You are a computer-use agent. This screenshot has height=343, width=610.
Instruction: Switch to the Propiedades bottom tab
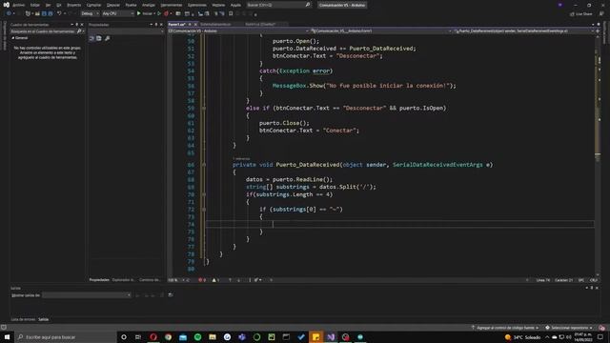99,280
